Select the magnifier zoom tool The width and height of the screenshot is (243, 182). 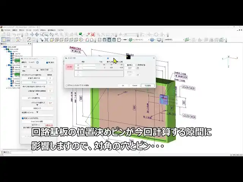click(x=42, y=35)
